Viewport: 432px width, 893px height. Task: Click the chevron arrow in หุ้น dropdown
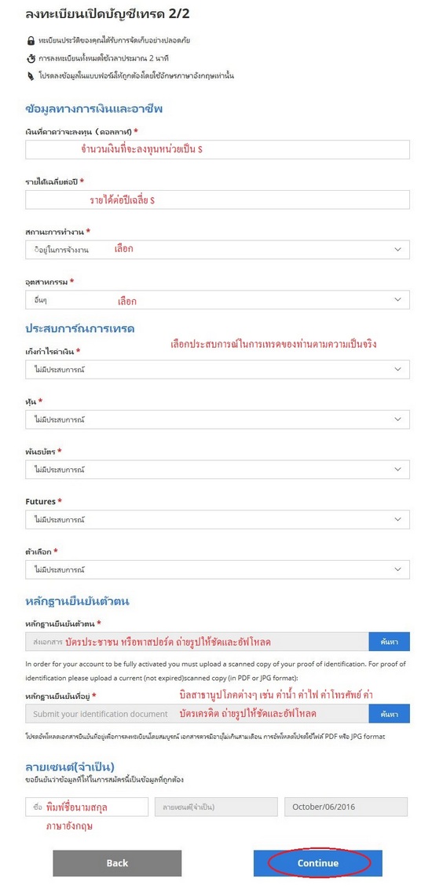pos(397,419)
